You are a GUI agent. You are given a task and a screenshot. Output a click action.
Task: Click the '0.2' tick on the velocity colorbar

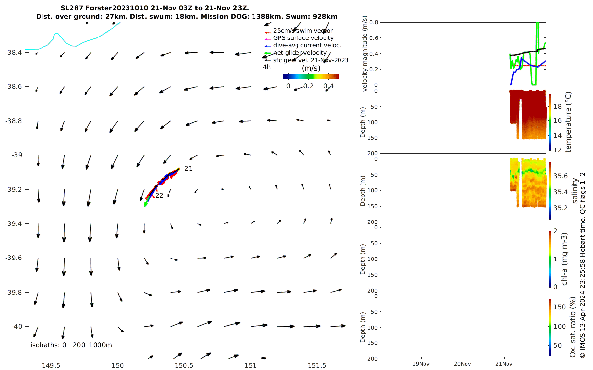(309, 86)
